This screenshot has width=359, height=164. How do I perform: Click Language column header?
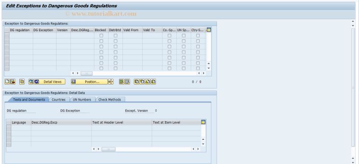click(21, 122)
